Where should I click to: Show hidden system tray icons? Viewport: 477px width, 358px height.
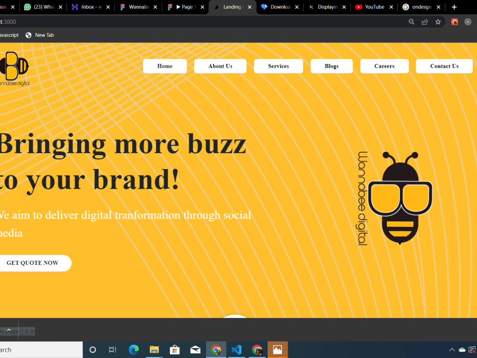point(452,350)
